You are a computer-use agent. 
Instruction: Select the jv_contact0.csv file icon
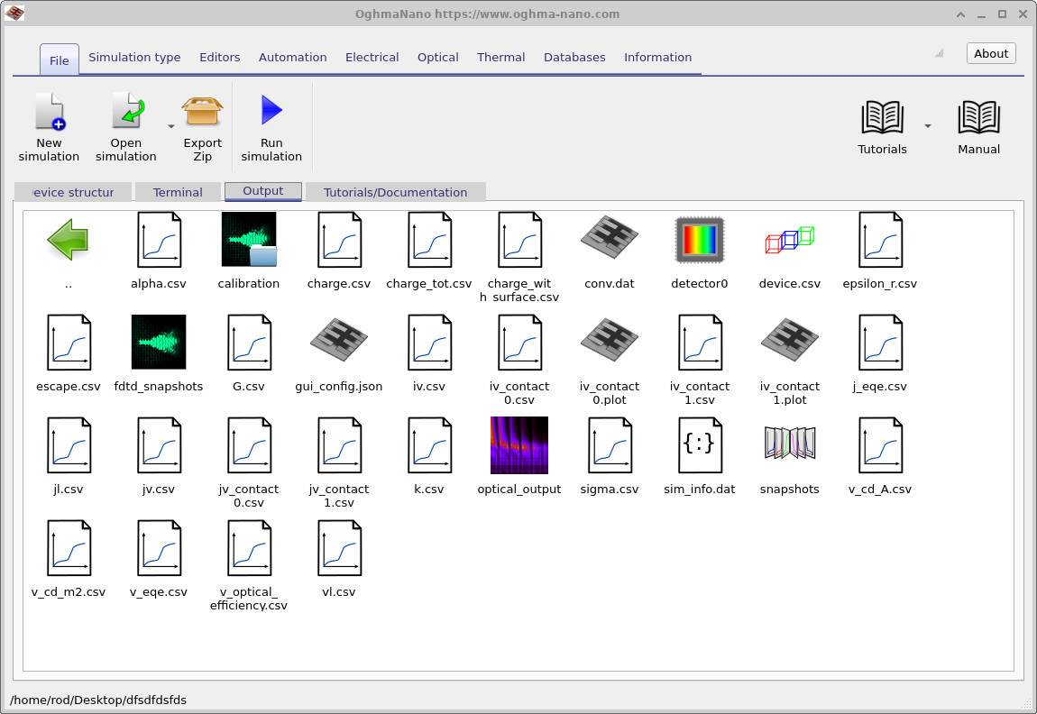pyautogui.click(x=249, y=445)
